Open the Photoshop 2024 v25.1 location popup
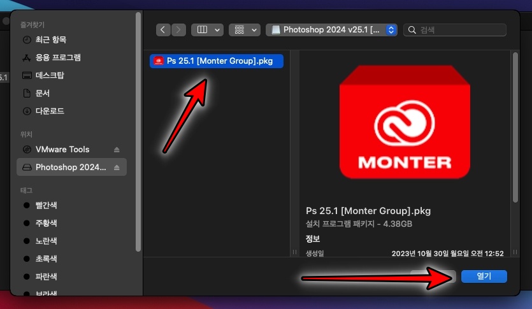The height and width of the screenshot is (309, 532). click(x=331, y=30)
